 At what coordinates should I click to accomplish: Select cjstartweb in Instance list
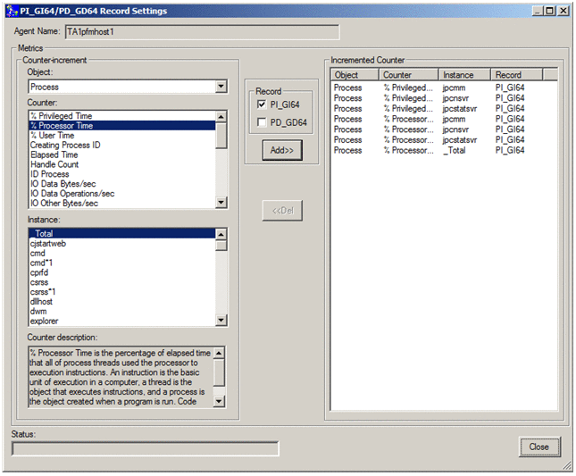47,243
